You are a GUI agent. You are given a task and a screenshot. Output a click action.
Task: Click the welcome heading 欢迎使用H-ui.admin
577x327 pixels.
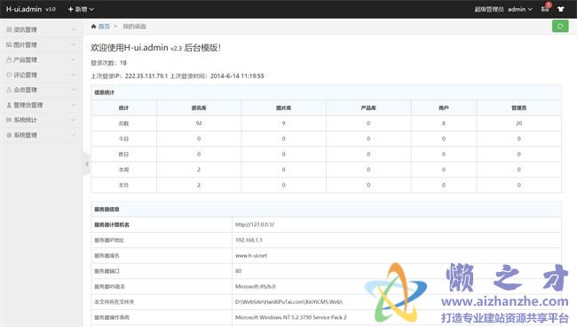tap(155, 47)
